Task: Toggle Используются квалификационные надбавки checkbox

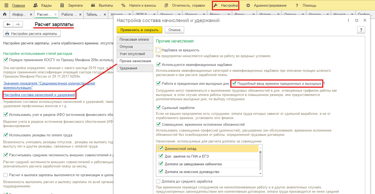Action: coord(159,65)
